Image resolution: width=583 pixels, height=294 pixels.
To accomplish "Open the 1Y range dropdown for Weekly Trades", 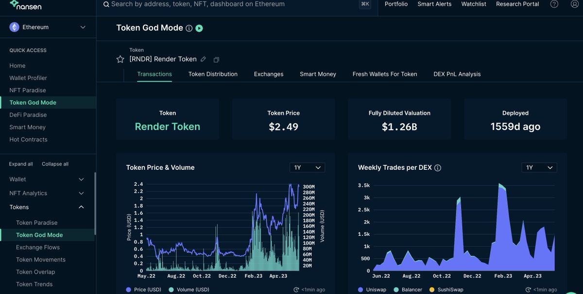I will (x=539, y=167).
